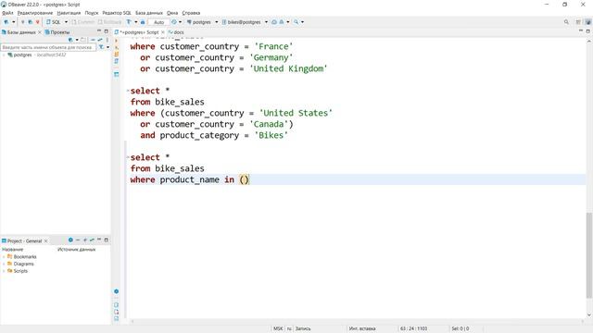Open the База данных menu
The width and height of the screenshot is (593, 333).
point(149,13)
